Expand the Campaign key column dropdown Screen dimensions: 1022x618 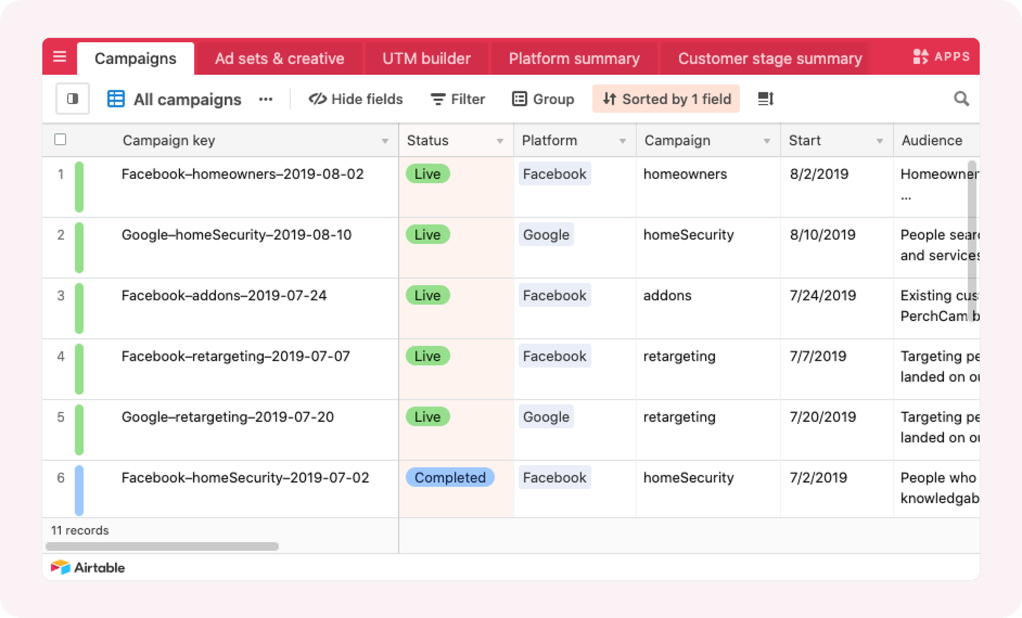click(385, 141)
